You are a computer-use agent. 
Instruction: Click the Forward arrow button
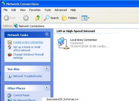[26, 18]
